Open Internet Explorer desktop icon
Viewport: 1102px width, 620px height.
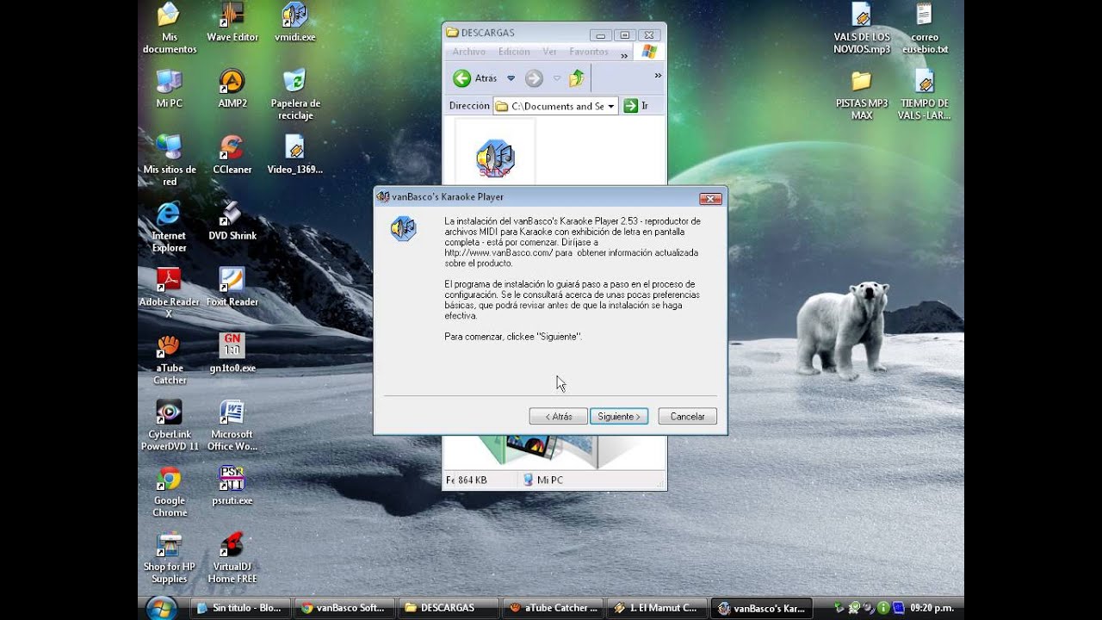point(169,227)
